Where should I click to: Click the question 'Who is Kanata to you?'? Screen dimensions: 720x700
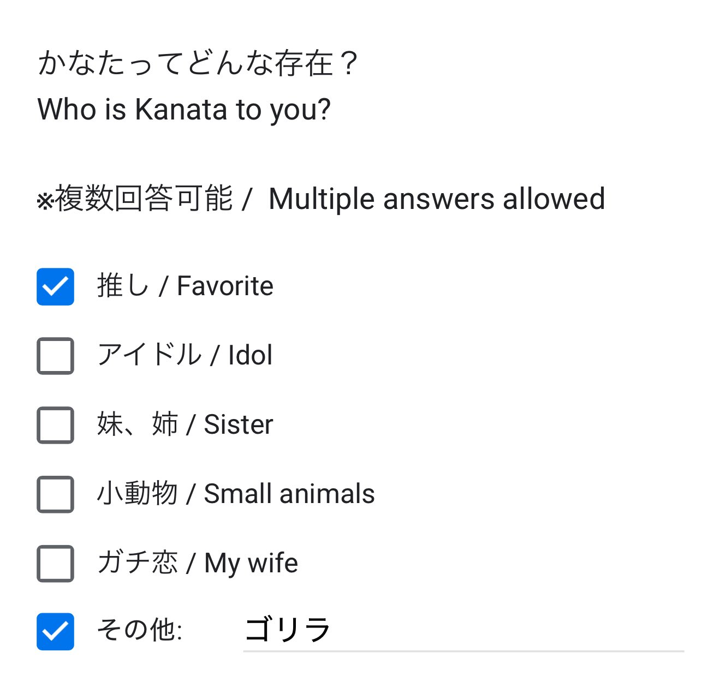pyautogui.click(x=184, y=109)
